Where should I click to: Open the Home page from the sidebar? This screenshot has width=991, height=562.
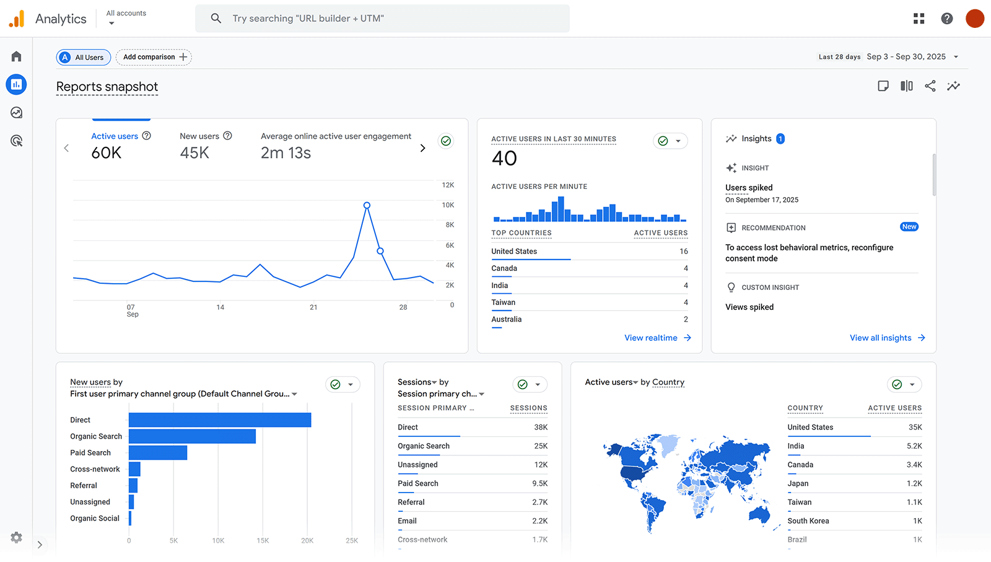[x=15, y=56]
